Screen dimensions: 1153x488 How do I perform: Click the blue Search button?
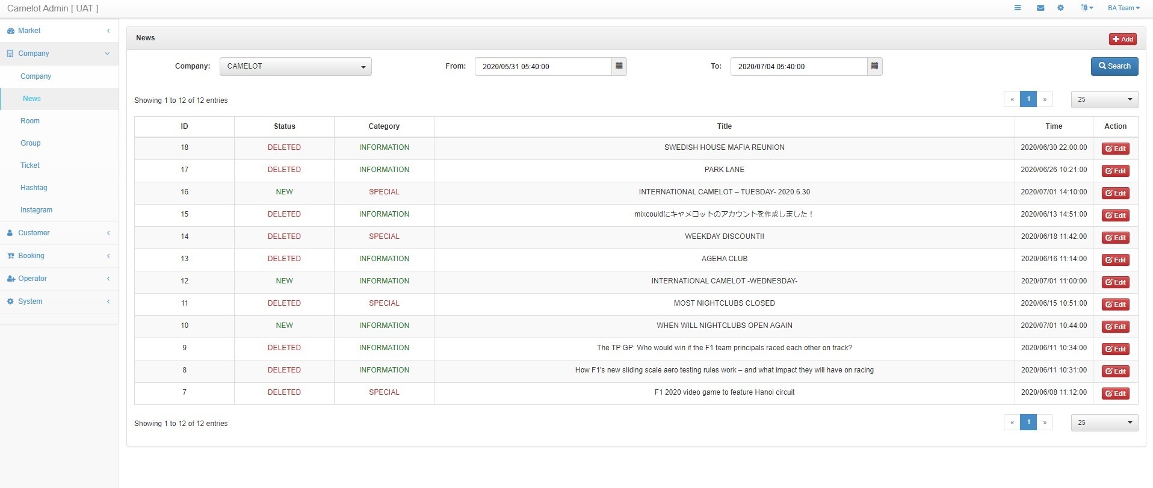click(x=1114, y=66)
